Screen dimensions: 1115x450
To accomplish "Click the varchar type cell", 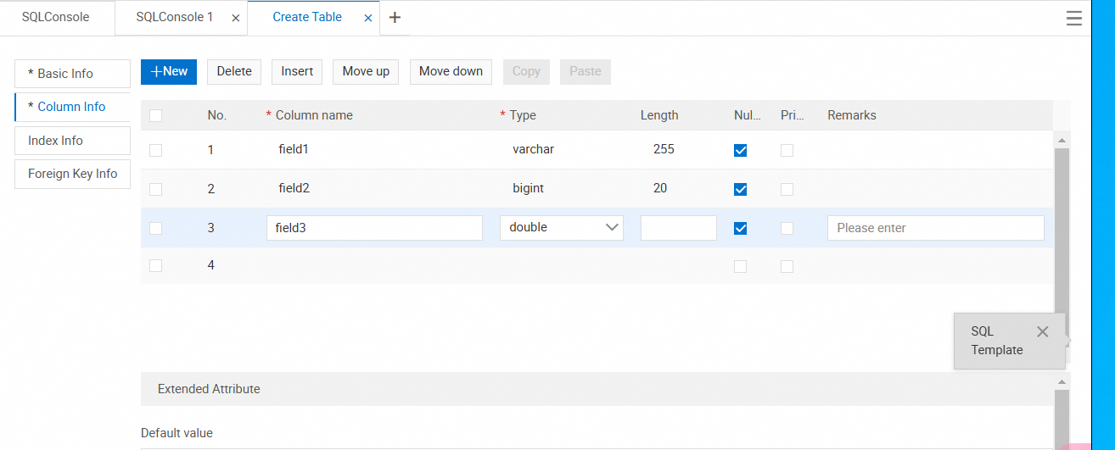I will 533,149.
